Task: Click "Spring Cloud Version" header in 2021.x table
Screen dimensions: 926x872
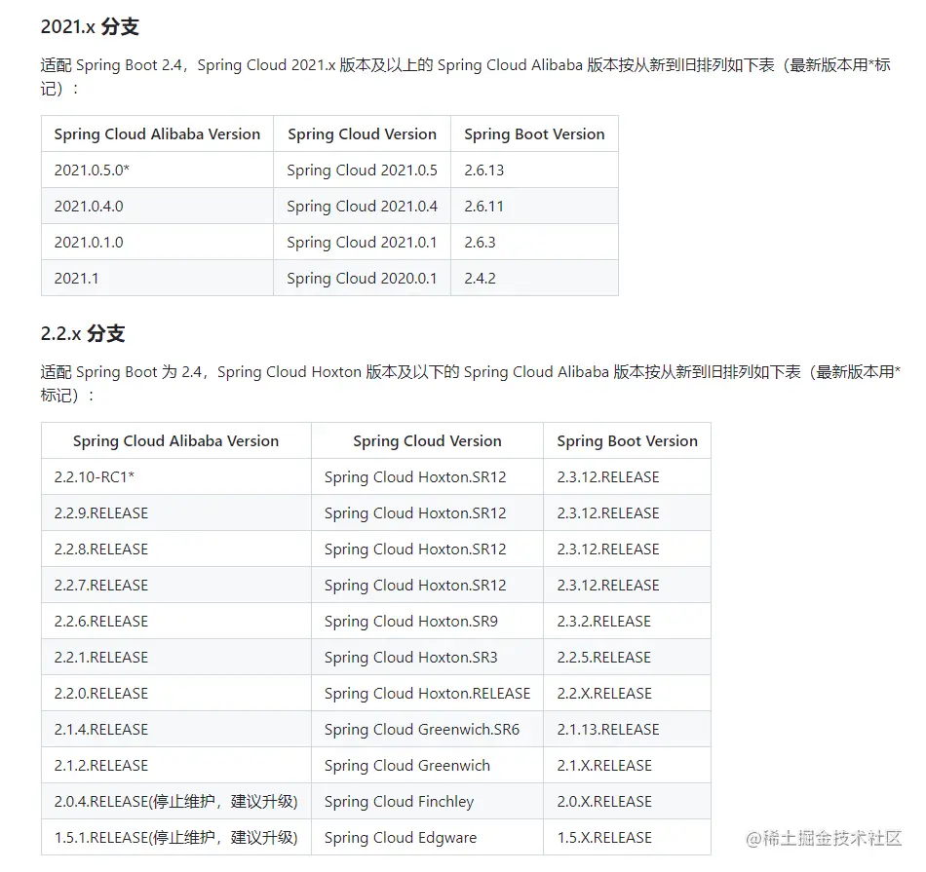Action: click(x=362, y=134)
